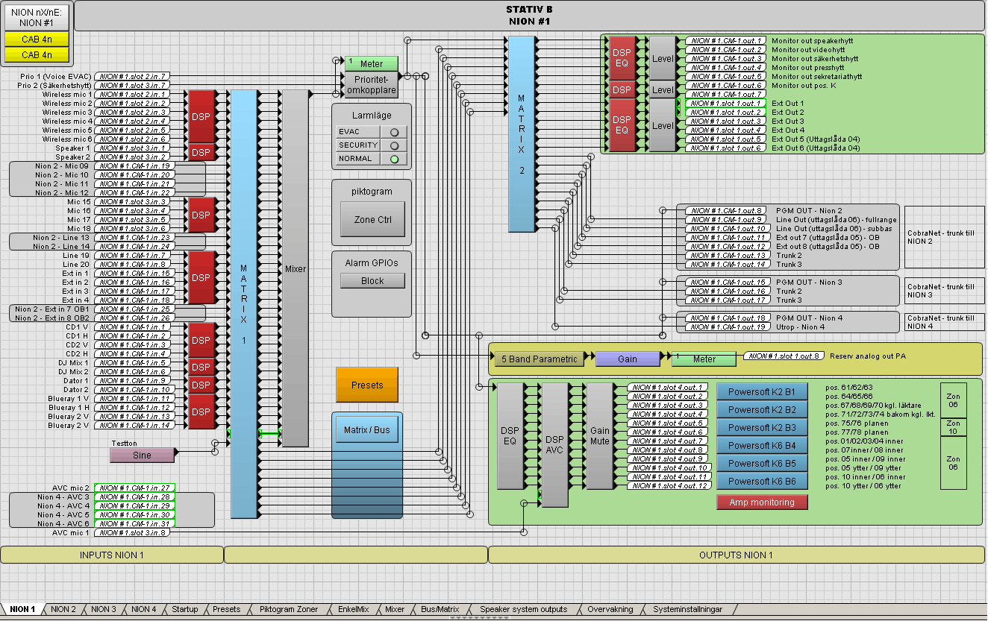Select the Powersoft K2 B1 amplifier

[x=762, y=392]
